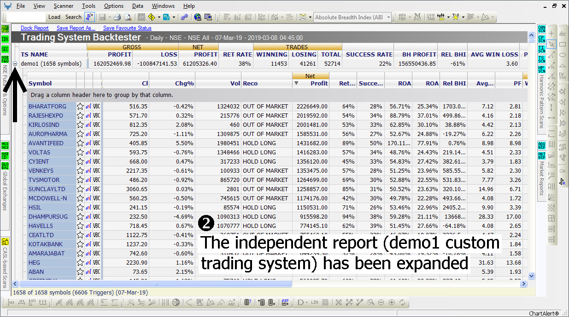569x317 pixels.
Task: Click Save Report As link
Action: (x=76, y=28)
